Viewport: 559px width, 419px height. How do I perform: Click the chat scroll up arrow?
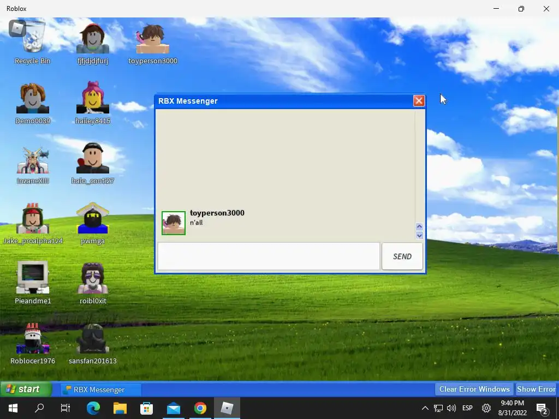tap(419, 226)
